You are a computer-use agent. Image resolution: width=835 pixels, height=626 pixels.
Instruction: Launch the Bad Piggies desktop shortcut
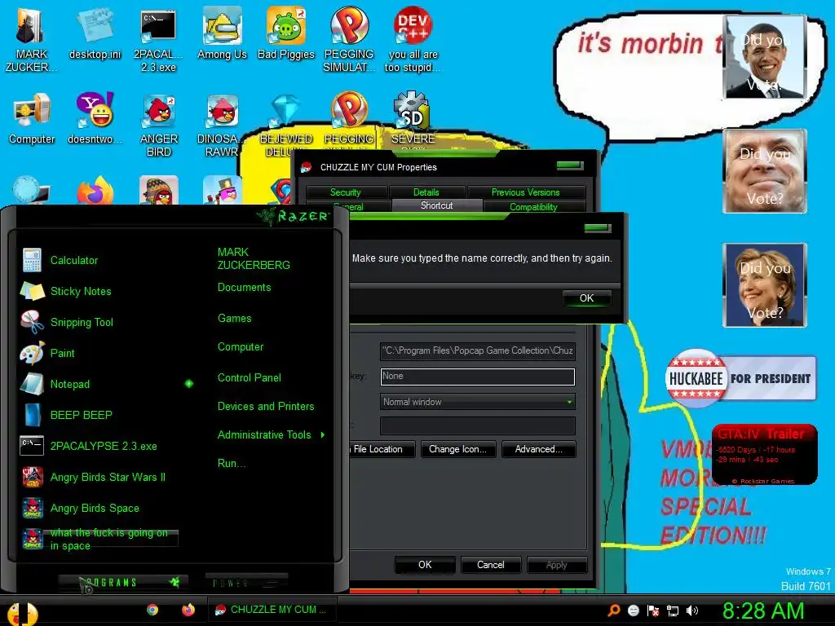(x=286, y=33)
